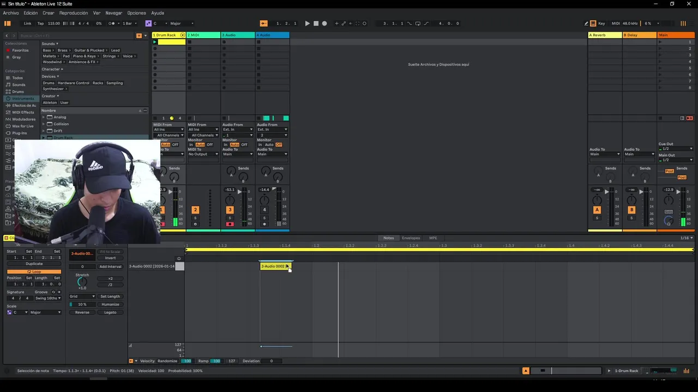Click the Legato button
This screenshot has height=392, width=698.
pos(110,313)
